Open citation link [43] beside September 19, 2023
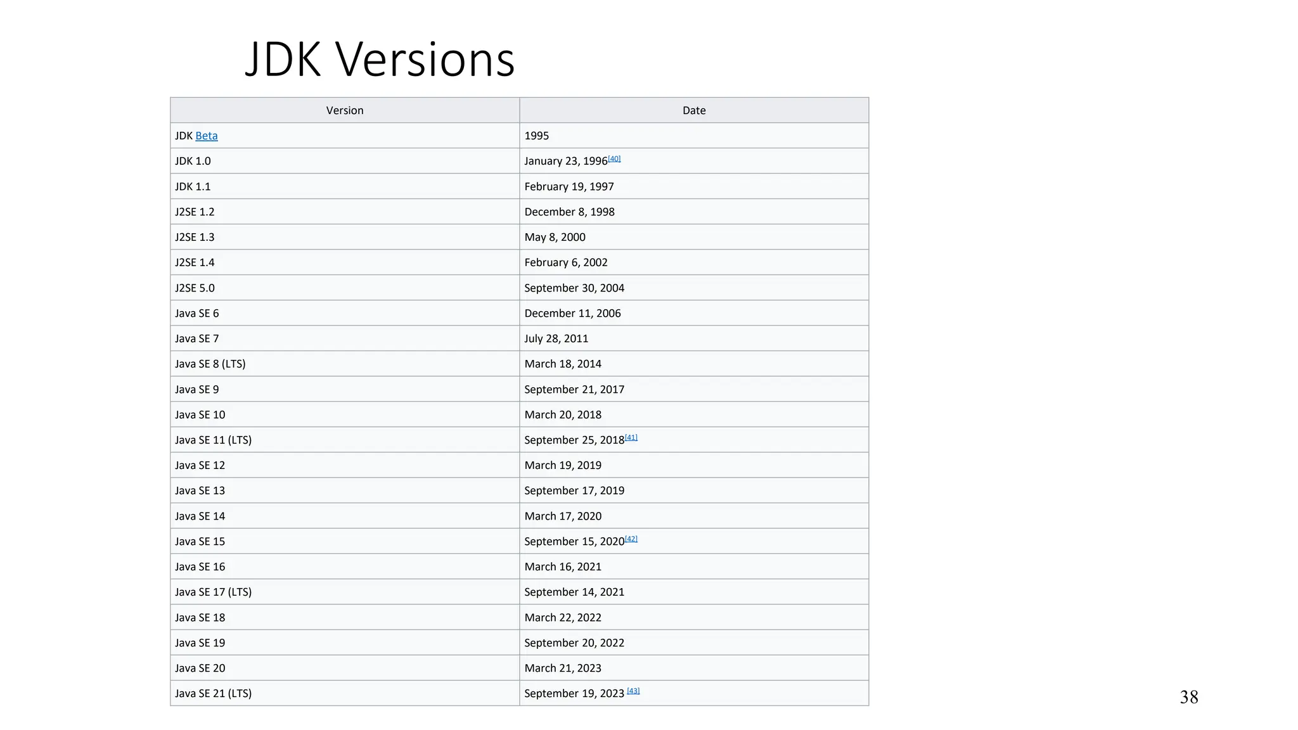This screenshot has height=730, width=1298. [x=634, y=691]
